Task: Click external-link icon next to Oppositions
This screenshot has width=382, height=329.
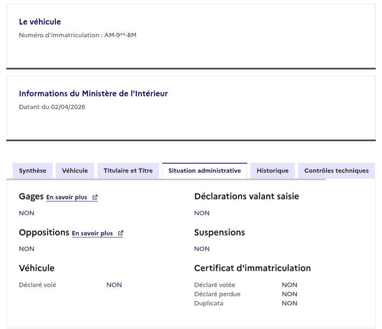Action: point(121,234)
